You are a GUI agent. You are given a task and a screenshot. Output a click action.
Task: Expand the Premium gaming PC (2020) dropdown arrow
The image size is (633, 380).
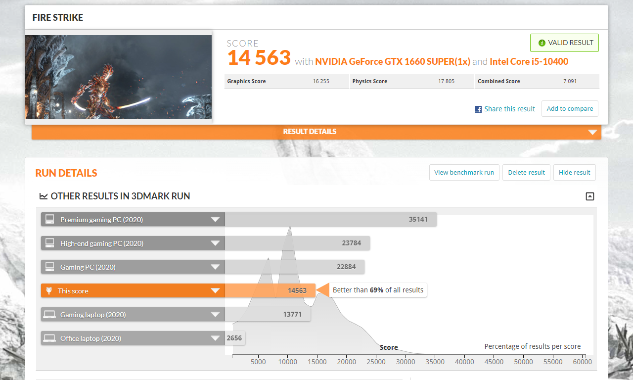point(215,220)
